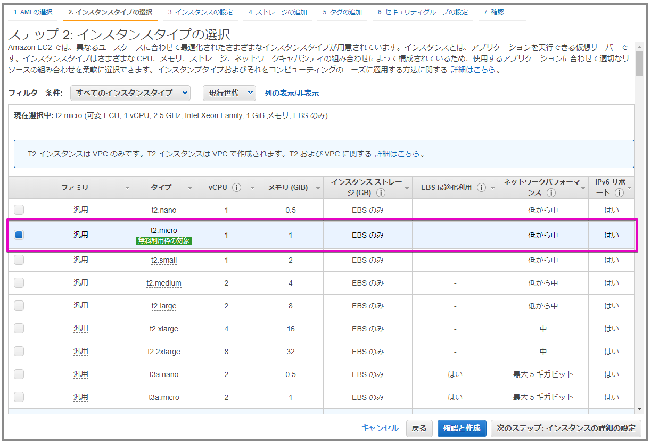Image resolution: width=651 pixels, height=443 pixels.
Task: Click the vertical scrollbar thumb
Action: 640,64
